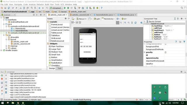
Task: Click the Help question mark toolbar icon
Action: [101, 8]
